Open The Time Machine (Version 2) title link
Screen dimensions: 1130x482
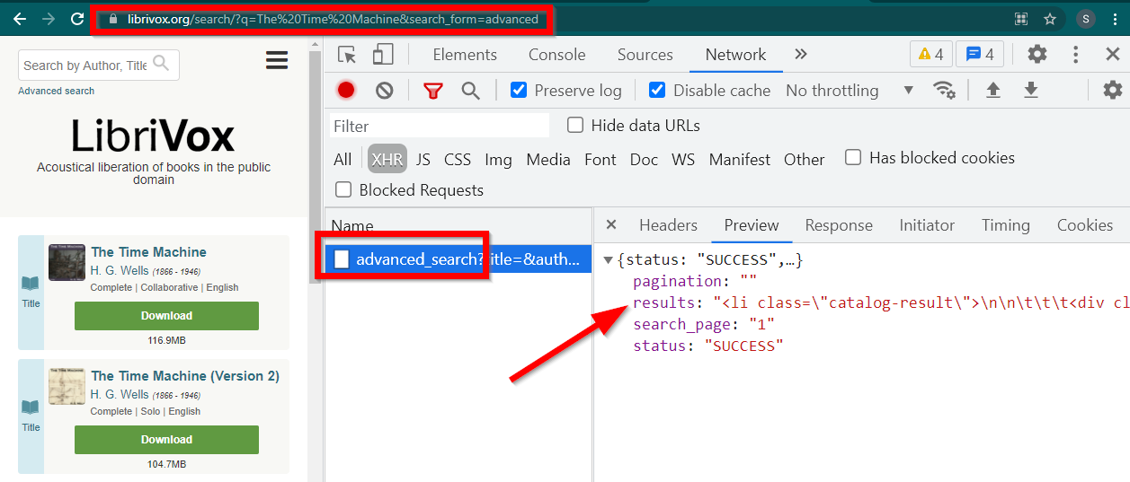[x=185, y=376]
